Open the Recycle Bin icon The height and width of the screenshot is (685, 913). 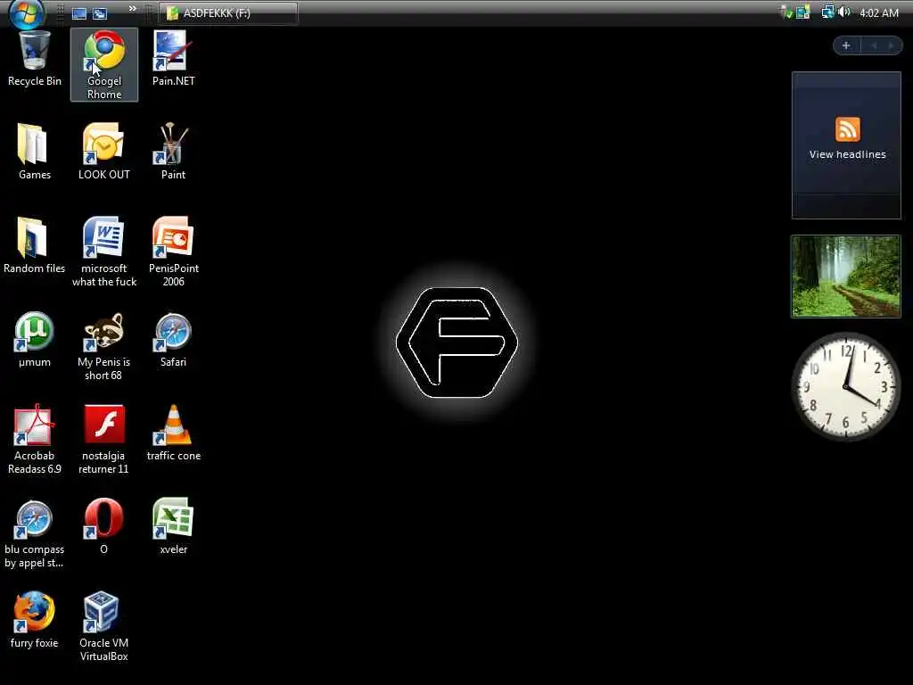click(35, 60)
